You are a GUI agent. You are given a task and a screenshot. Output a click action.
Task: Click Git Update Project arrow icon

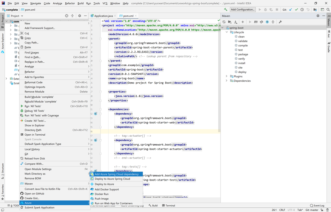click(x=291, y=10)
